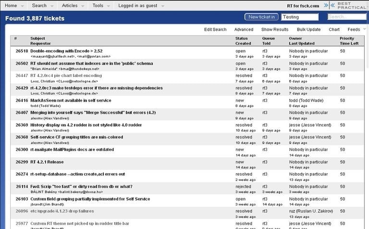
Task: Open ticket 25977
Action: pyautogui.click(x=22, y=223)
